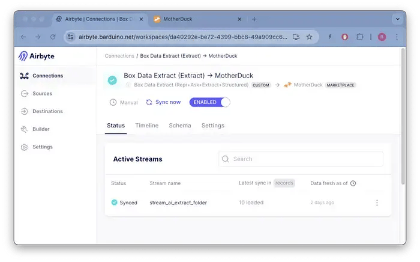The image size is (420, 262).
Task: Click the browser address bar URL
Action: 182,37
